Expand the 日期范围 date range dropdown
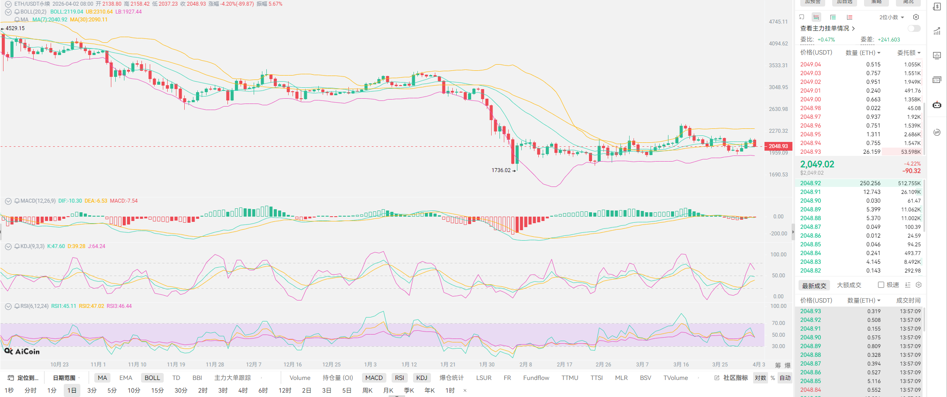 pos(66,378)
